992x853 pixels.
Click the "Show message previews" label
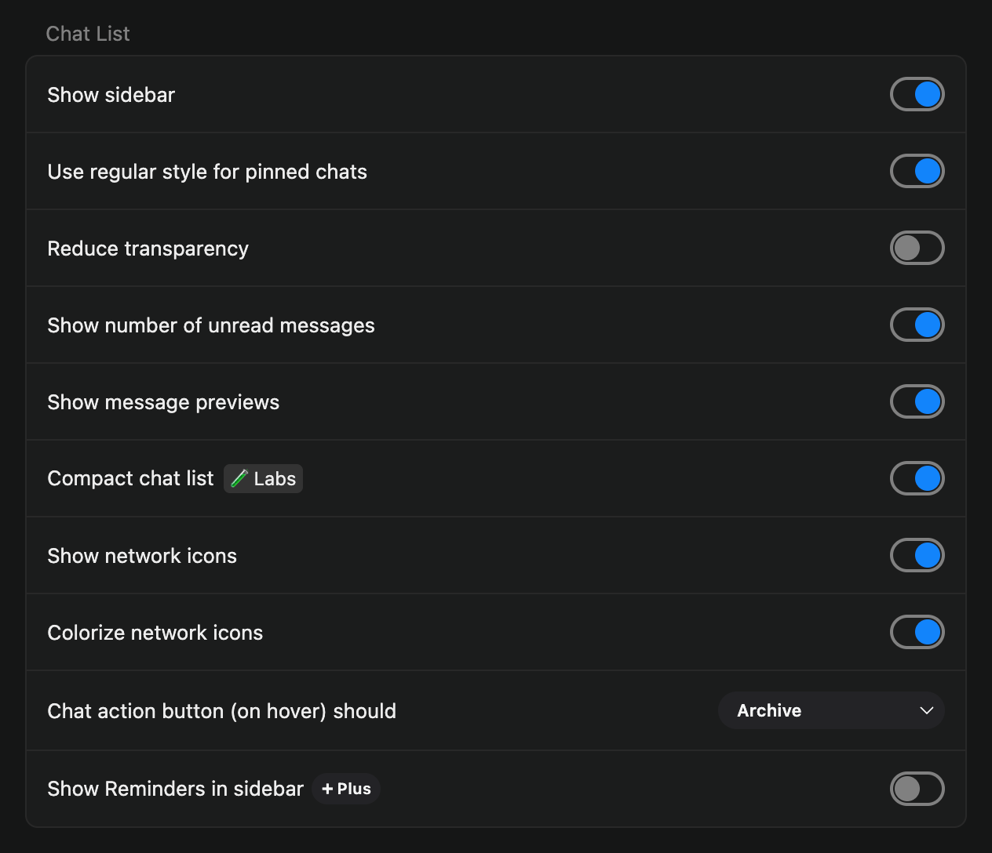(x=163, y=402)
